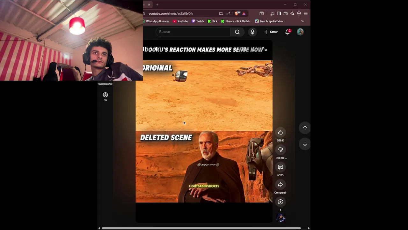The width and height of the screenshot is (408, 230).
Task: Go to previous short with up arrow
Action: coord(305,128)
